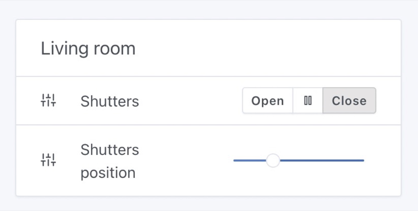Click the Living room card title

[88, 49]
